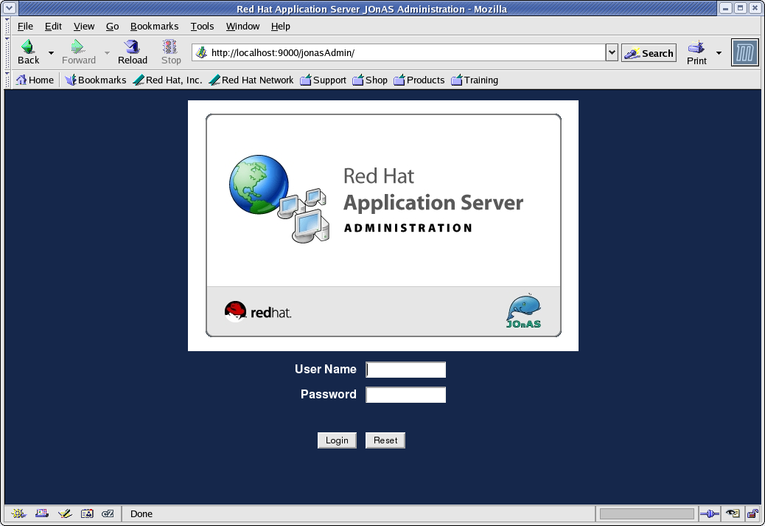Open the URL bar history dropdown
This screenshot has width=765, height=526.
tap(612, 52)
